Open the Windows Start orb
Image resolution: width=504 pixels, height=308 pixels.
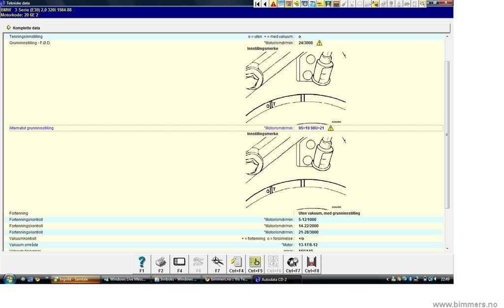9,279
